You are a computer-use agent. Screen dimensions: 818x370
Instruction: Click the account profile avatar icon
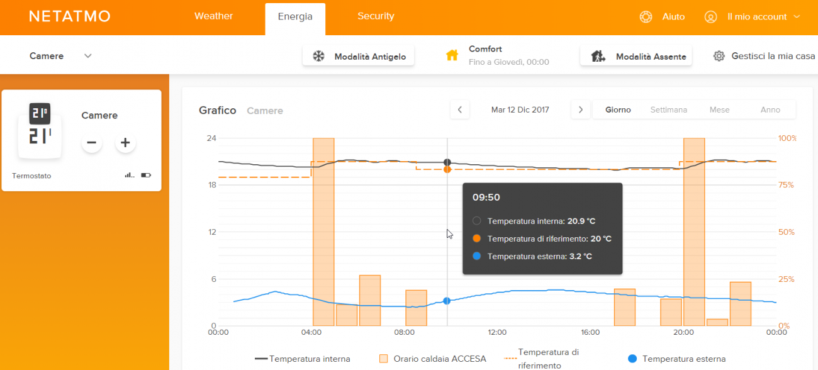tap(710, 17)
